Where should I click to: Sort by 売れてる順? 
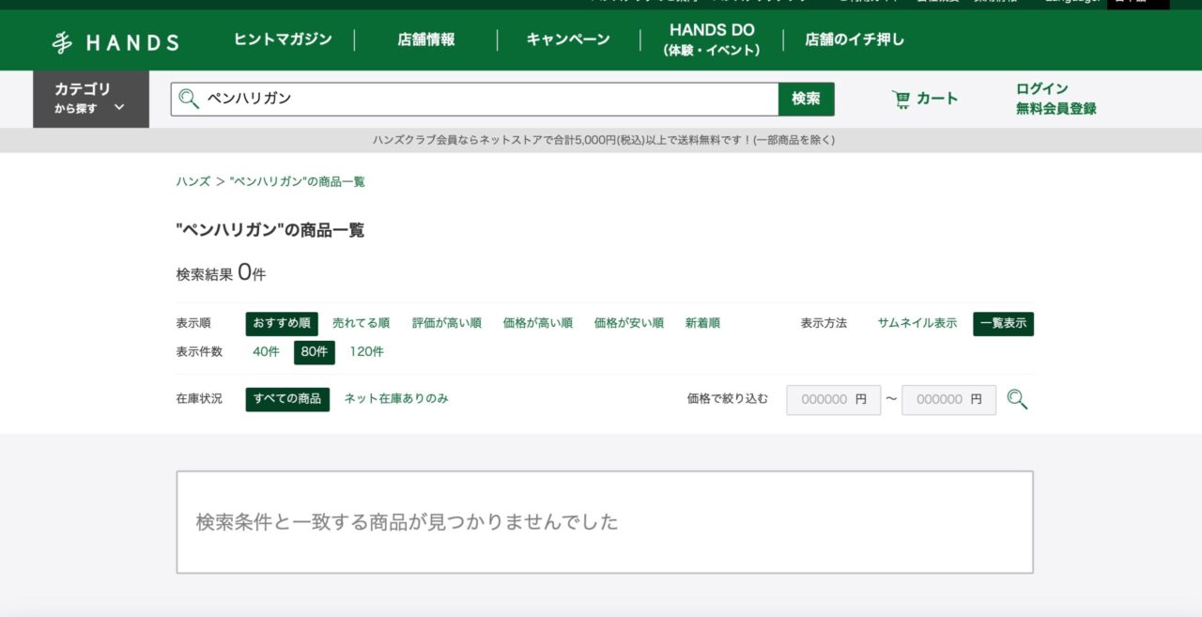[x=362, y=323]
